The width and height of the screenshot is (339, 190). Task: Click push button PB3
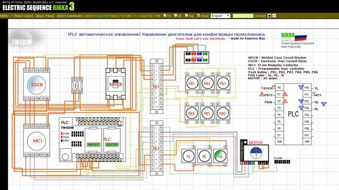pos(222,83)
